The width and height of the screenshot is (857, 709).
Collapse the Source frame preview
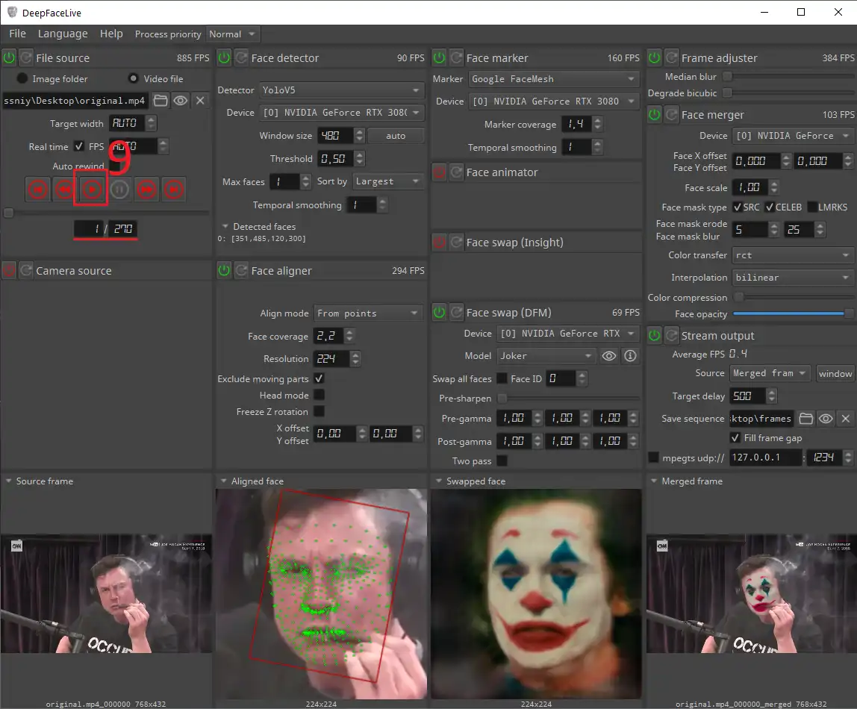click(x=9, y=481)
